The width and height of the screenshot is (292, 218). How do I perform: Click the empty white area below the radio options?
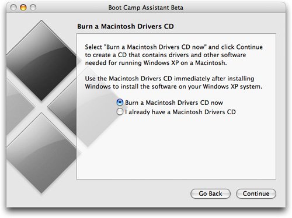[176, 147]
